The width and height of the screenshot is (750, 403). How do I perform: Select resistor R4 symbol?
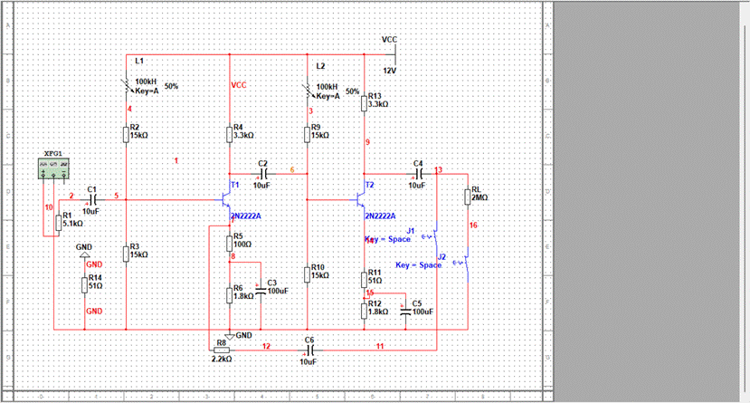[x=230, y=135]
